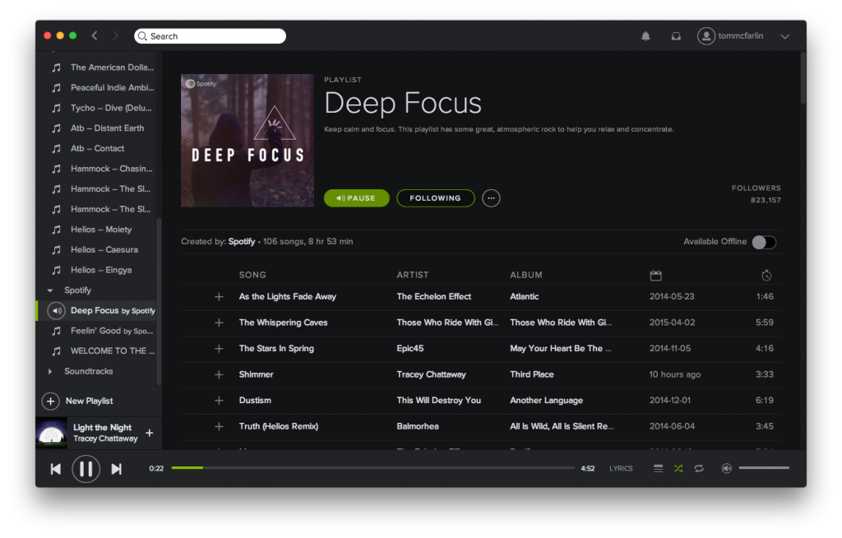The height and width of the screenshot is (538, 842).
Task: Click the tommcfarlin profile avatar
Action: [706, 36]
